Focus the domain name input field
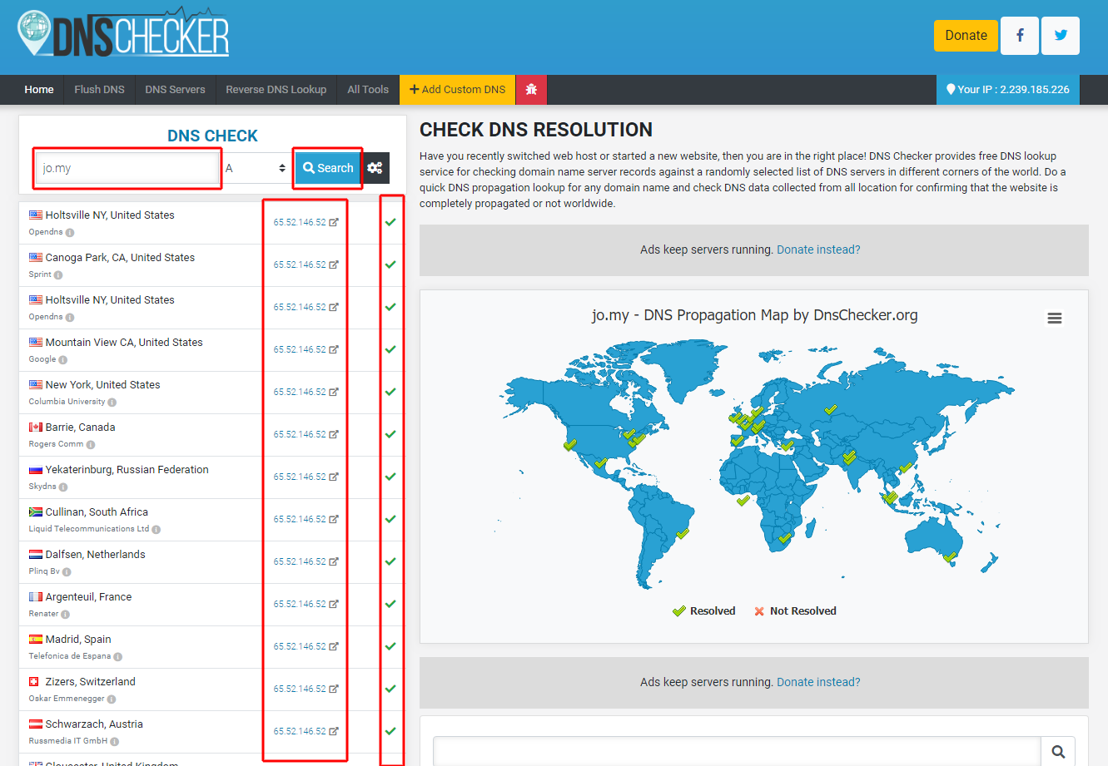This screenshot has width=1108, height=766. [x=127, y=168]
